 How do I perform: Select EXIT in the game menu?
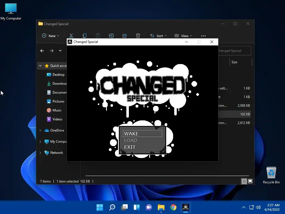(x=130, y=147)
